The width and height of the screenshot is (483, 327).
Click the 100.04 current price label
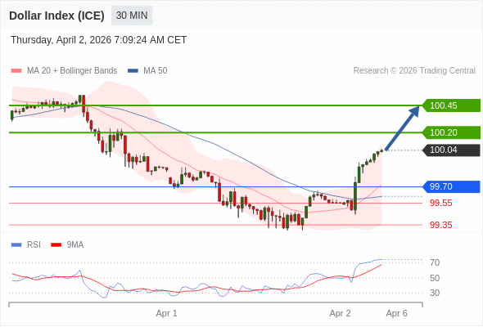click(451, 150)
